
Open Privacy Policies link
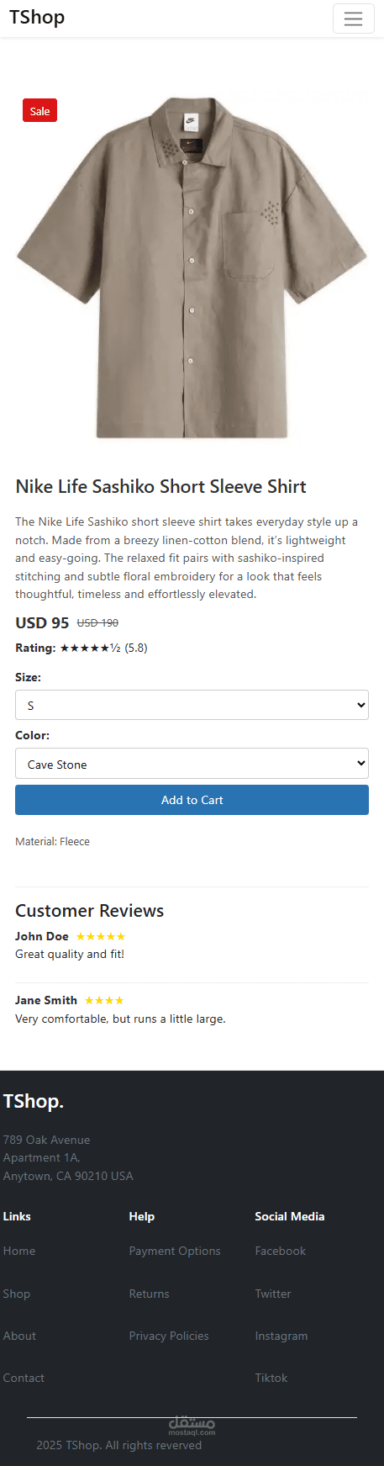click(169, 1336)
